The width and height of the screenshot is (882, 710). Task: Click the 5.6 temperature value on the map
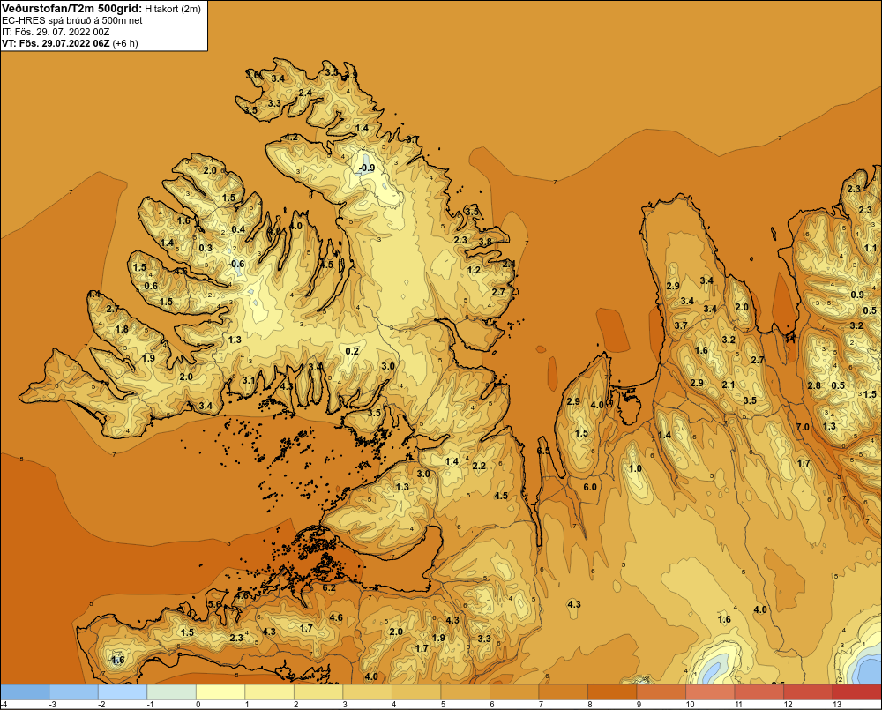point(215,604)
